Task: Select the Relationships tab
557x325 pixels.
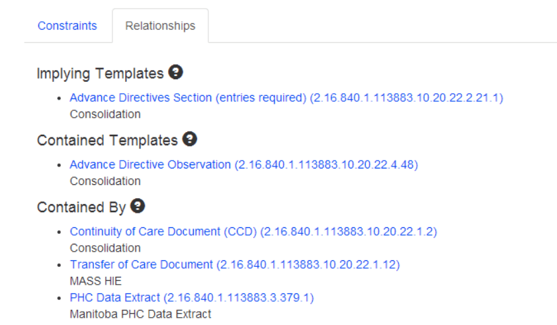Action: pyautogui.click(x=160, y=26)
